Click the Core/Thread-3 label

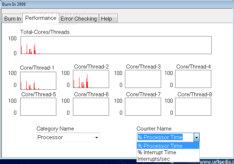(143, 67)
